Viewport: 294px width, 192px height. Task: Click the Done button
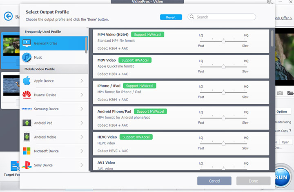pos(253,181)
